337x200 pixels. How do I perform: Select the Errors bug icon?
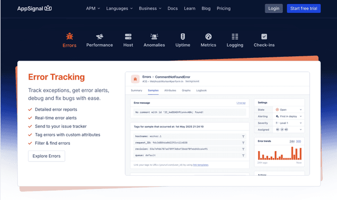(x=70, y=36)
